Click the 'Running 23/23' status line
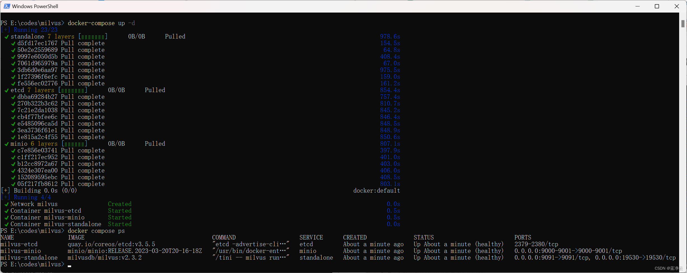The height and width of the screenshot is (273, 687). 29,30
